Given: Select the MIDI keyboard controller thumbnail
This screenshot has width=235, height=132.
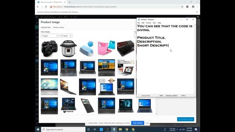Looking at the screenshot, I should pos(126,48).
